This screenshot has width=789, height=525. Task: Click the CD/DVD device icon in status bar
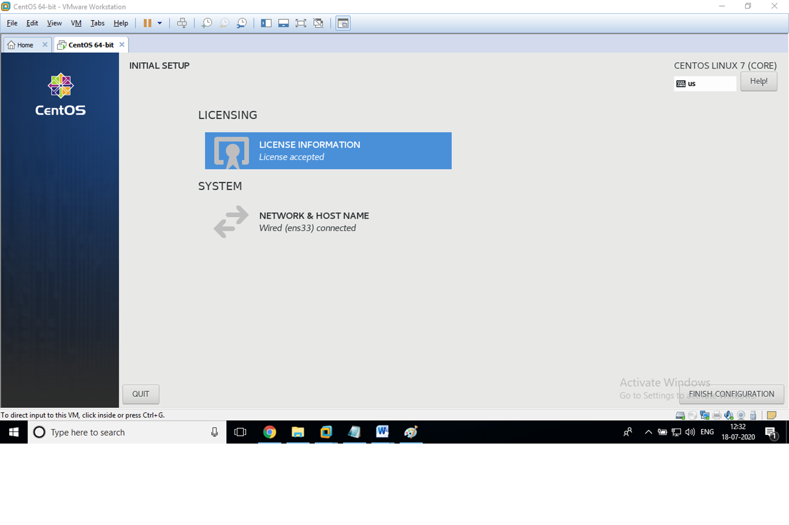point(692,415)
